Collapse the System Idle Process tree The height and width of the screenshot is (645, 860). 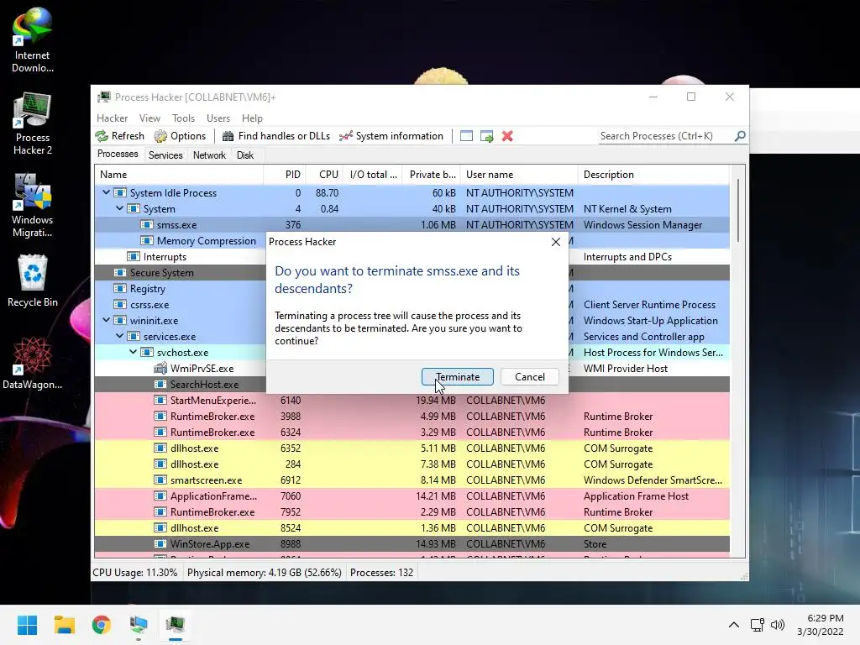click(x=107, y=192)
